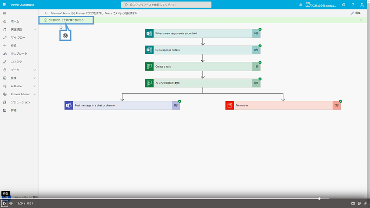
Task: Open ソリューション in the sidebar
Action: [20, 102]
